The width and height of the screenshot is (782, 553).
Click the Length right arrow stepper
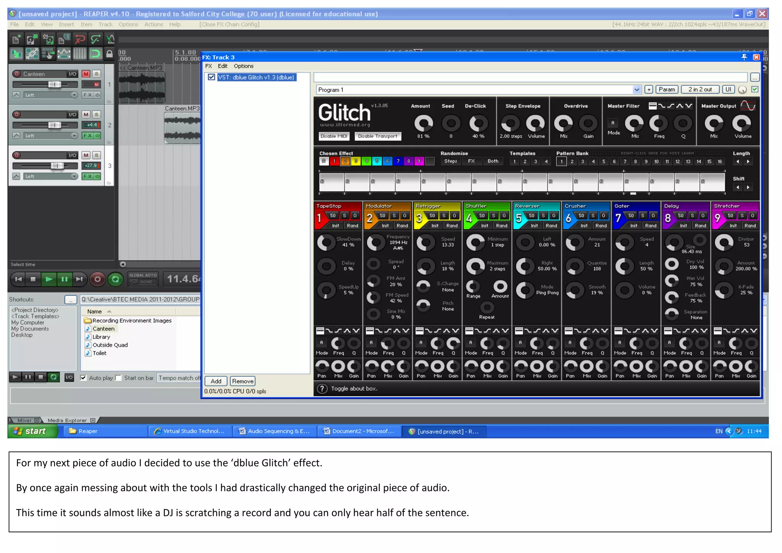pyautogui.click(x=748, y=162)
